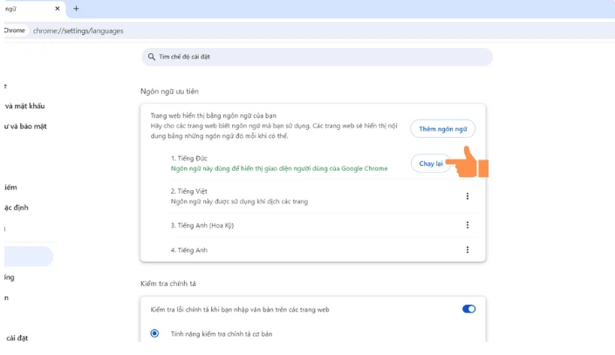Click the three-dot menu beside Tiếng Anh
615x355 pixels.
(x=468, y=250)
